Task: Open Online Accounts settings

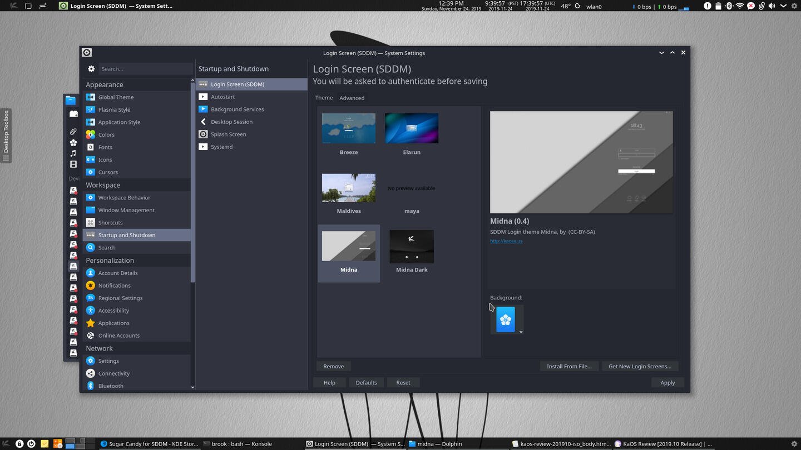Action: (x=136, y=336)
